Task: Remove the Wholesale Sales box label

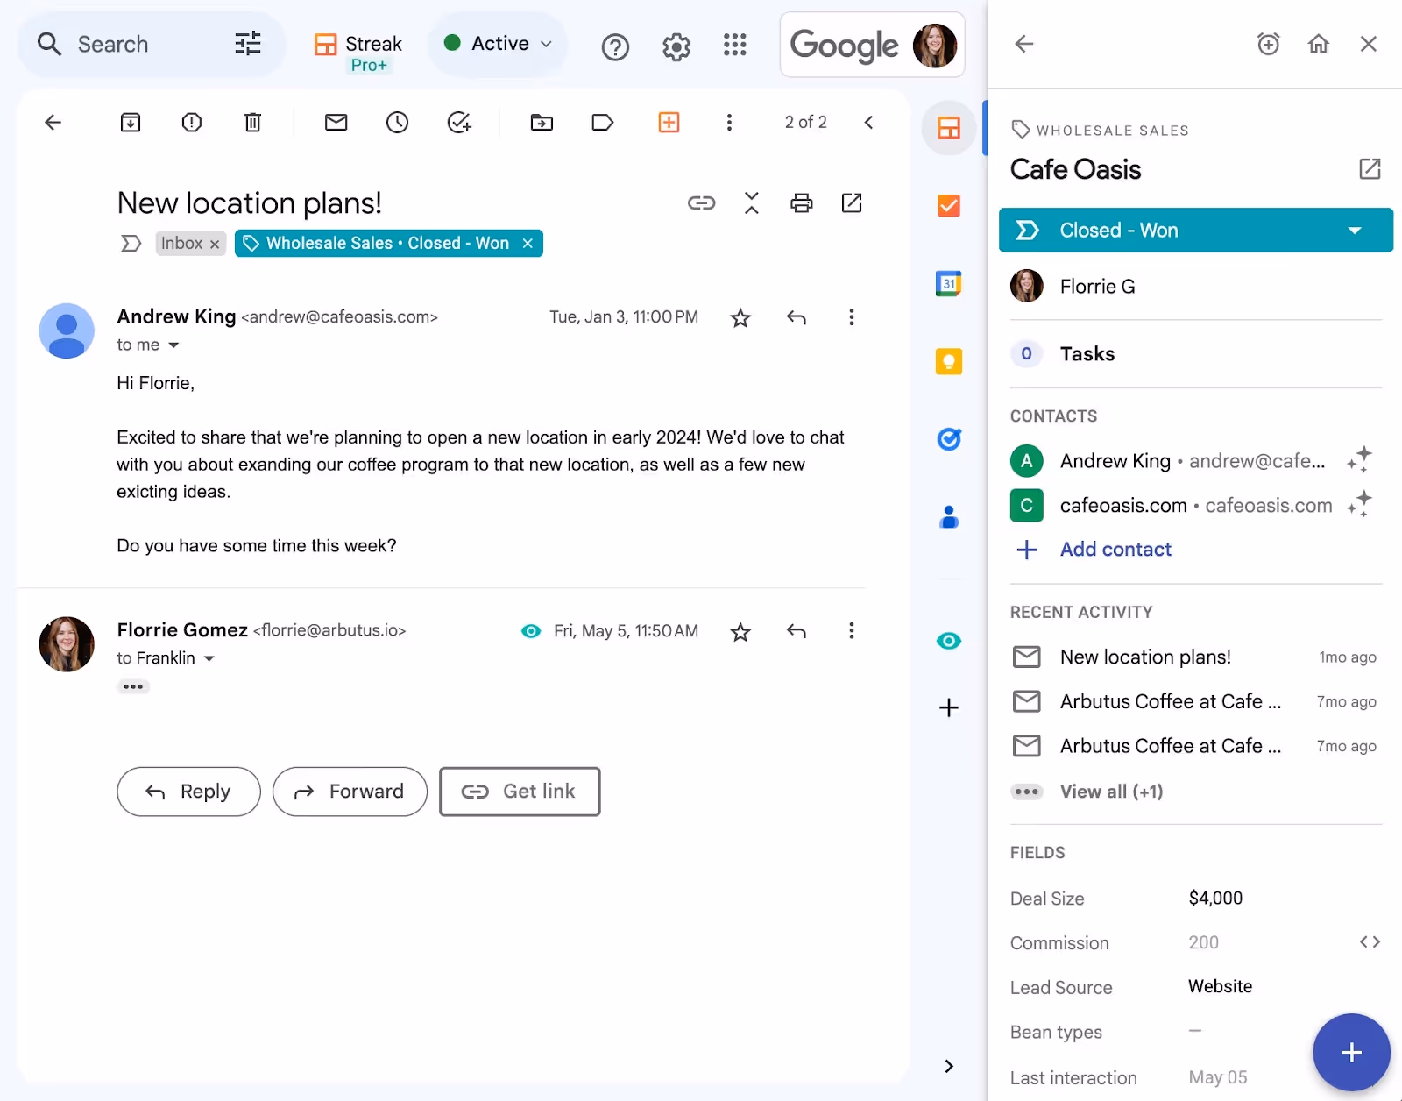Action: click(x=528, y=244)
